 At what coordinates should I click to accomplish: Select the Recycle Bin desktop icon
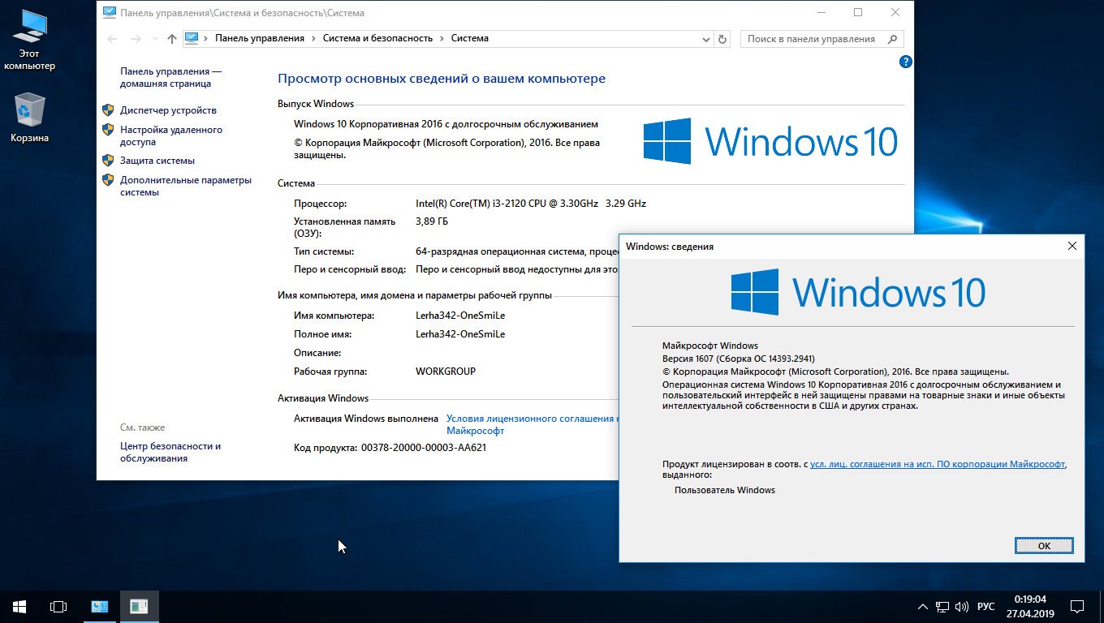click(x=29, y=118)
